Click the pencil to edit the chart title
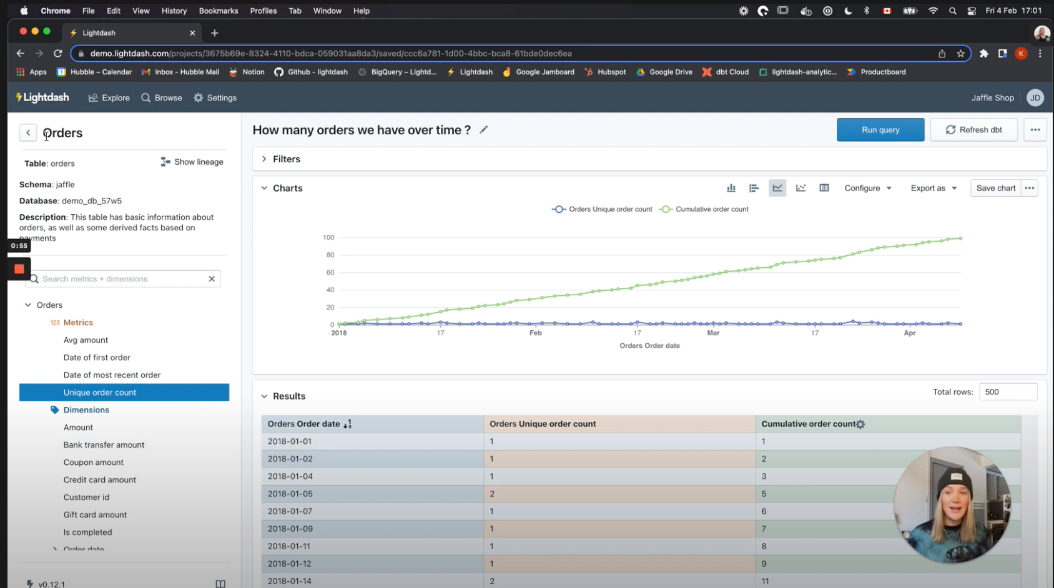This screenshot has width=1054, height=588. pos(484,130)
